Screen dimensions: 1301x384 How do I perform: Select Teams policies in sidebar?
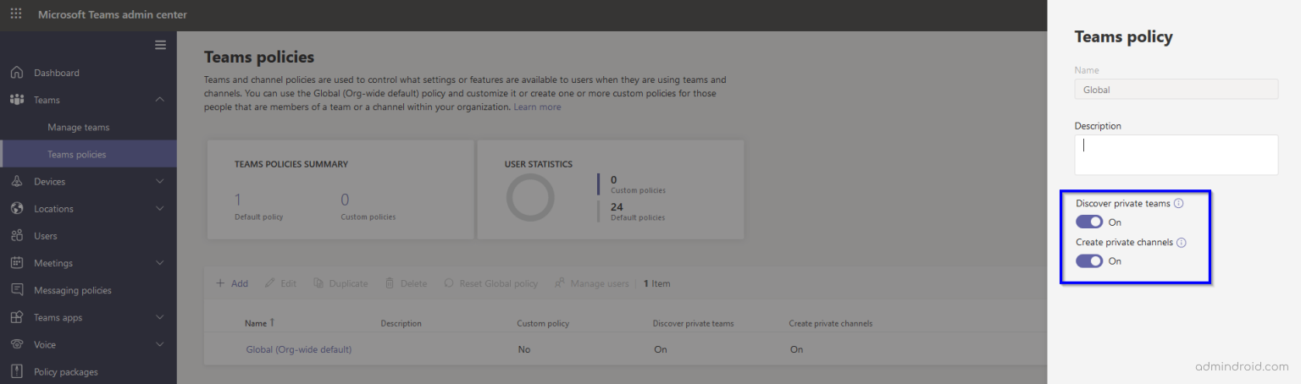click(88, 154)
